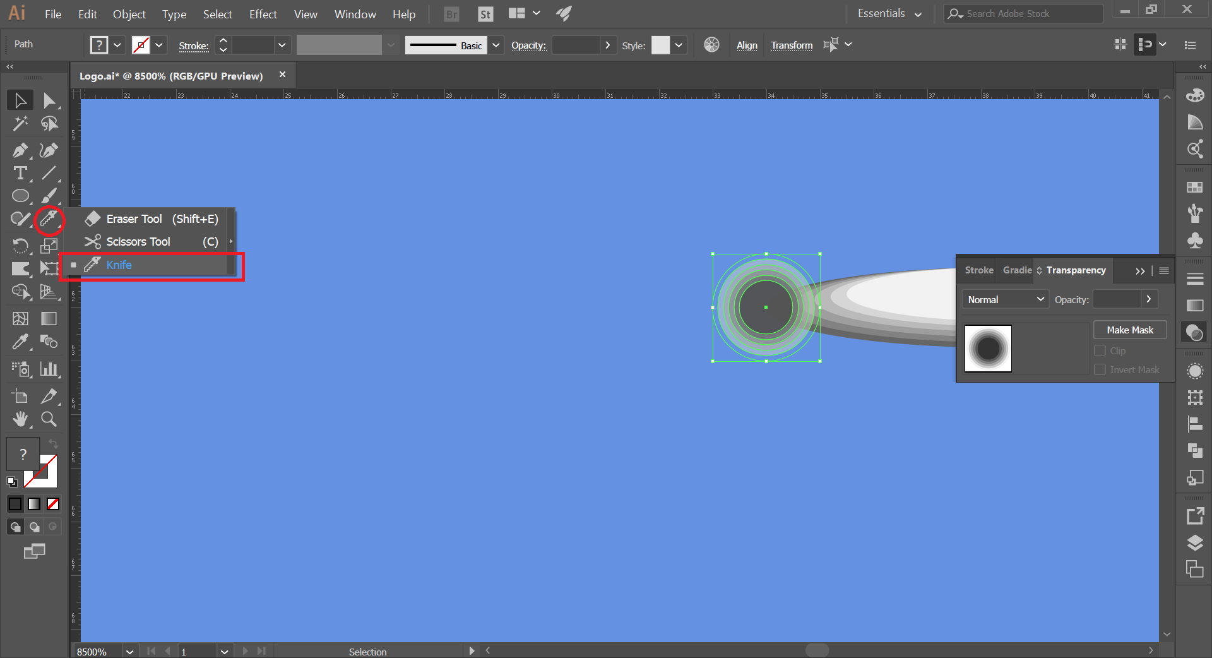Select the Gradient tool

click(x=49, y=319)
